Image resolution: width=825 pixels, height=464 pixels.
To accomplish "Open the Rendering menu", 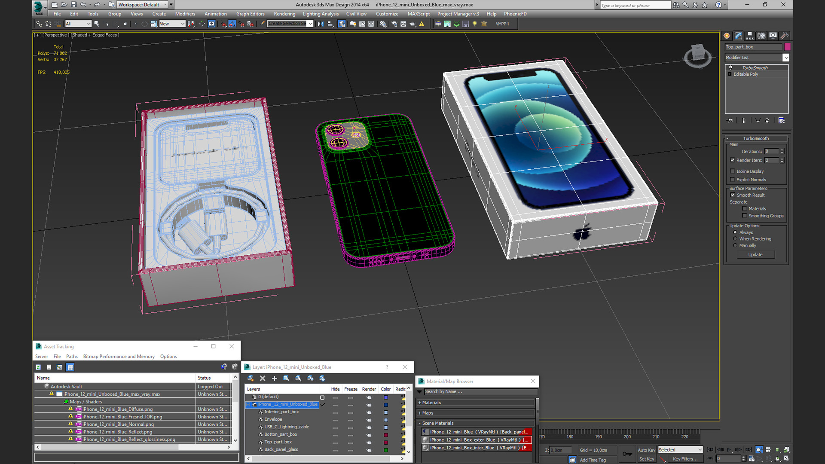I will point(284,14).
